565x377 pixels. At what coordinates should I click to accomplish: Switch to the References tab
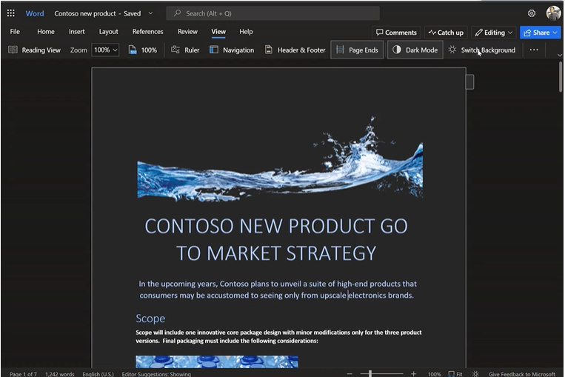coord(147,32)
